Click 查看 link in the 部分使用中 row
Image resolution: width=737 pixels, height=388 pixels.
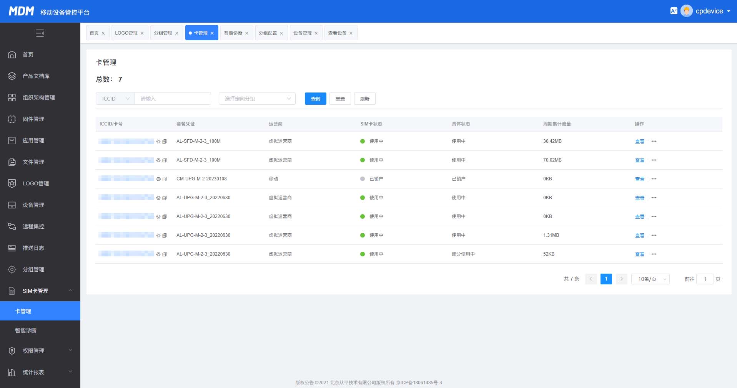click(640, 254)
